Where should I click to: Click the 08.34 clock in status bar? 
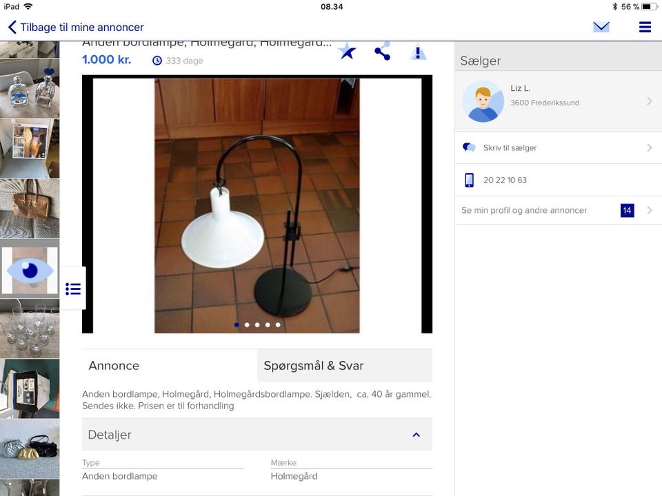pyautogui.click(x=332, y=6)
